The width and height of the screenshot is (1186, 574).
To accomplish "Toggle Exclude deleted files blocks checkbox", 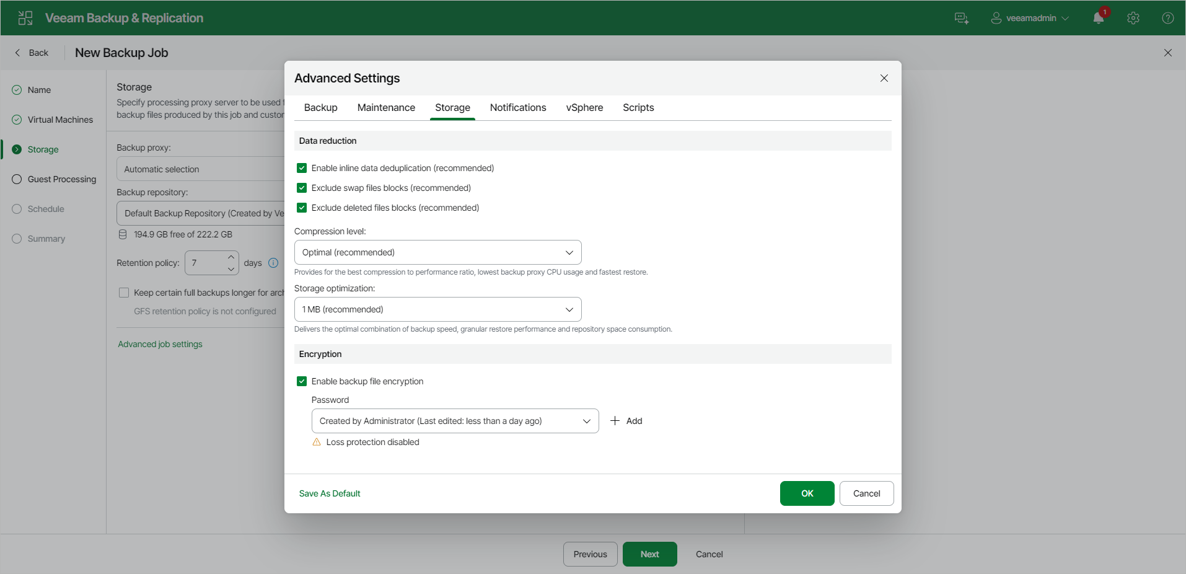I will (302, 208).
